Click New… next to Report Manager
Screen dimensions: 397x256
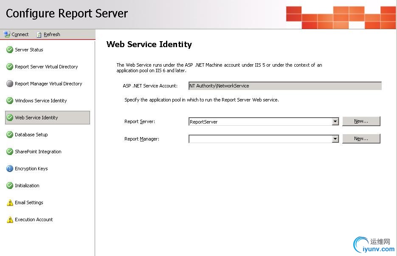click(x=361, y=138)
